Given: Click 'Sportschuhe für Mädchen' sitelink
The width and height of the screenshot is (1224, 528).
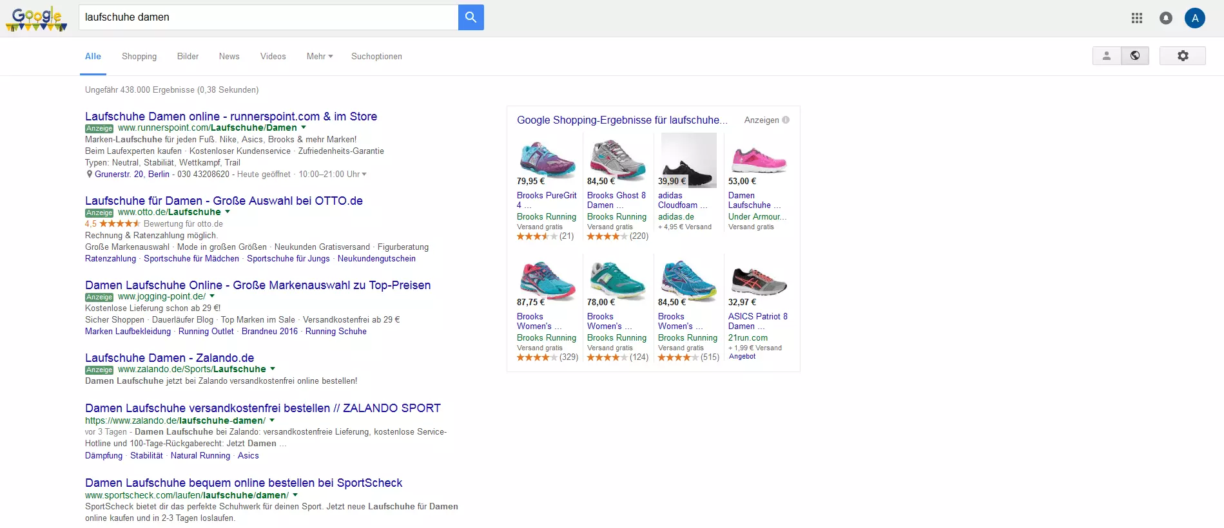Looking at the screenshot, I should (x=191, y=259).
